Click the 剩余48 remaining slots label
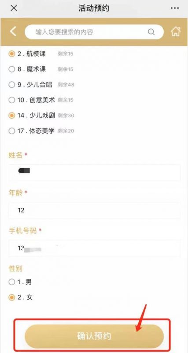This screenshot has width=188, height=353. pos(66,85)
